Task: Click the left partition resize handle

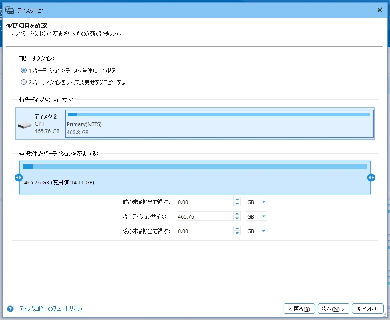Action: 19,178
